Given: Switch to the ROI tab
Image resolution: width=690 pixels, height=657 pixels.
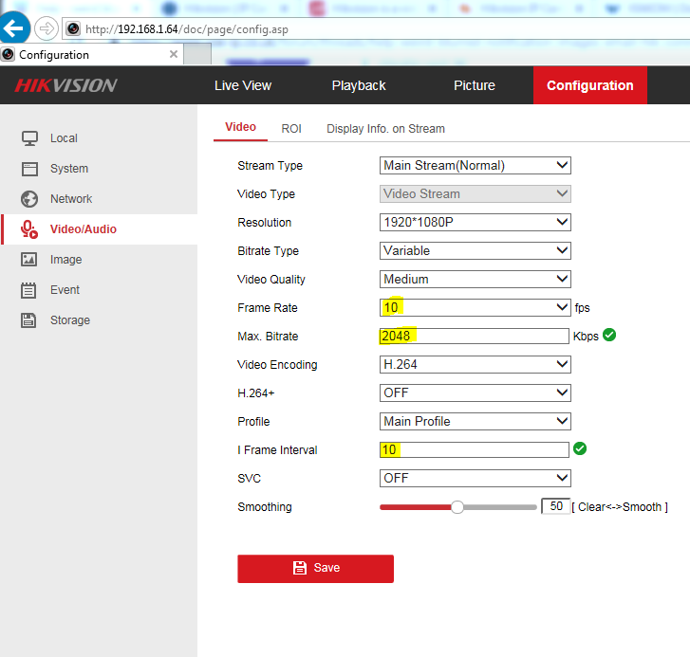Looking at the screenshot, I should click(291, 129).
